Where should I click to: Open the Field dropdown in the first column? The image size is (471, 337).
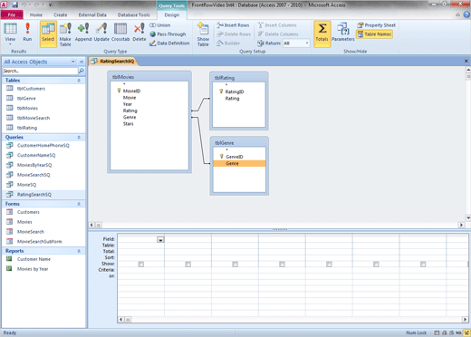(x=160, y=240)
